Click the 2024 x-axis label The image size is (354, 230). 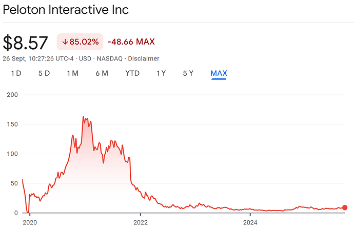250,222
